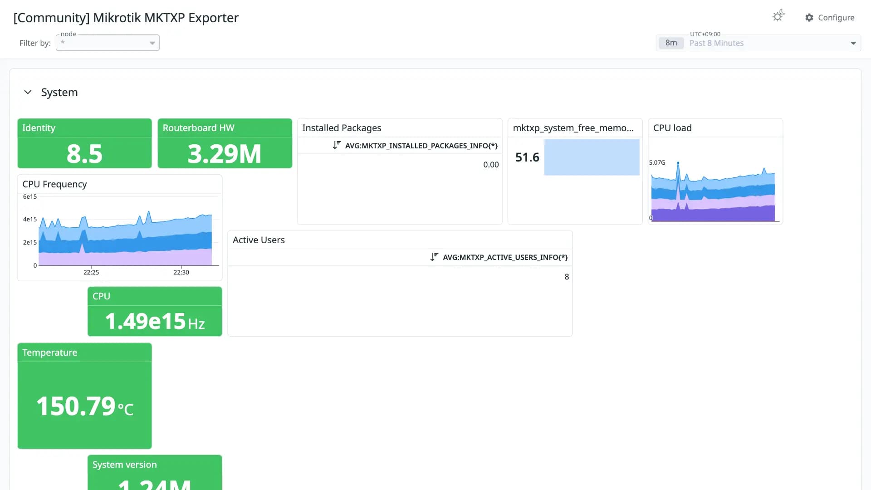871x490 pixels.
Task: Click the dashboard title Mikrotik MKTXP Exporter
Action: tap(126, 18)
